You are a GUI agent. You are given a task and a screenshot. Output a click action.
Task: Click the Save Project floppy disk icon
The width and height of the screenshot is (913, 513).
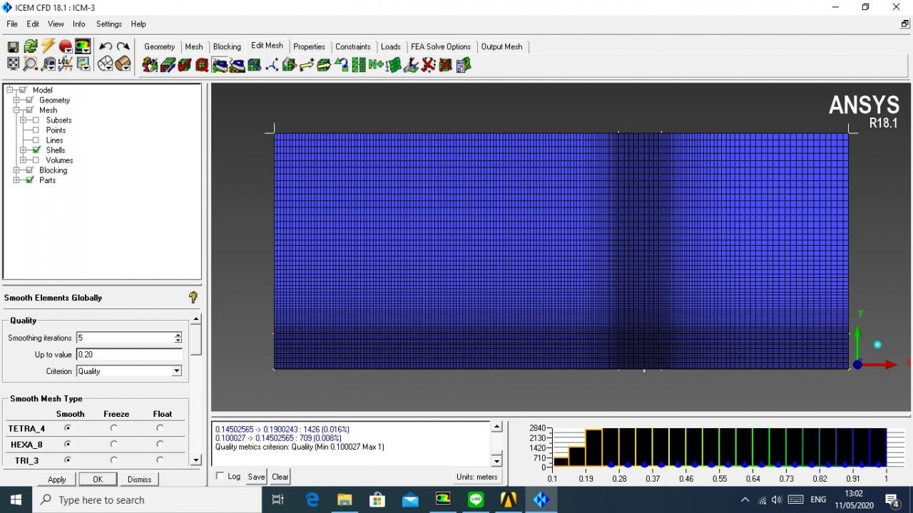tap(13, 47)
